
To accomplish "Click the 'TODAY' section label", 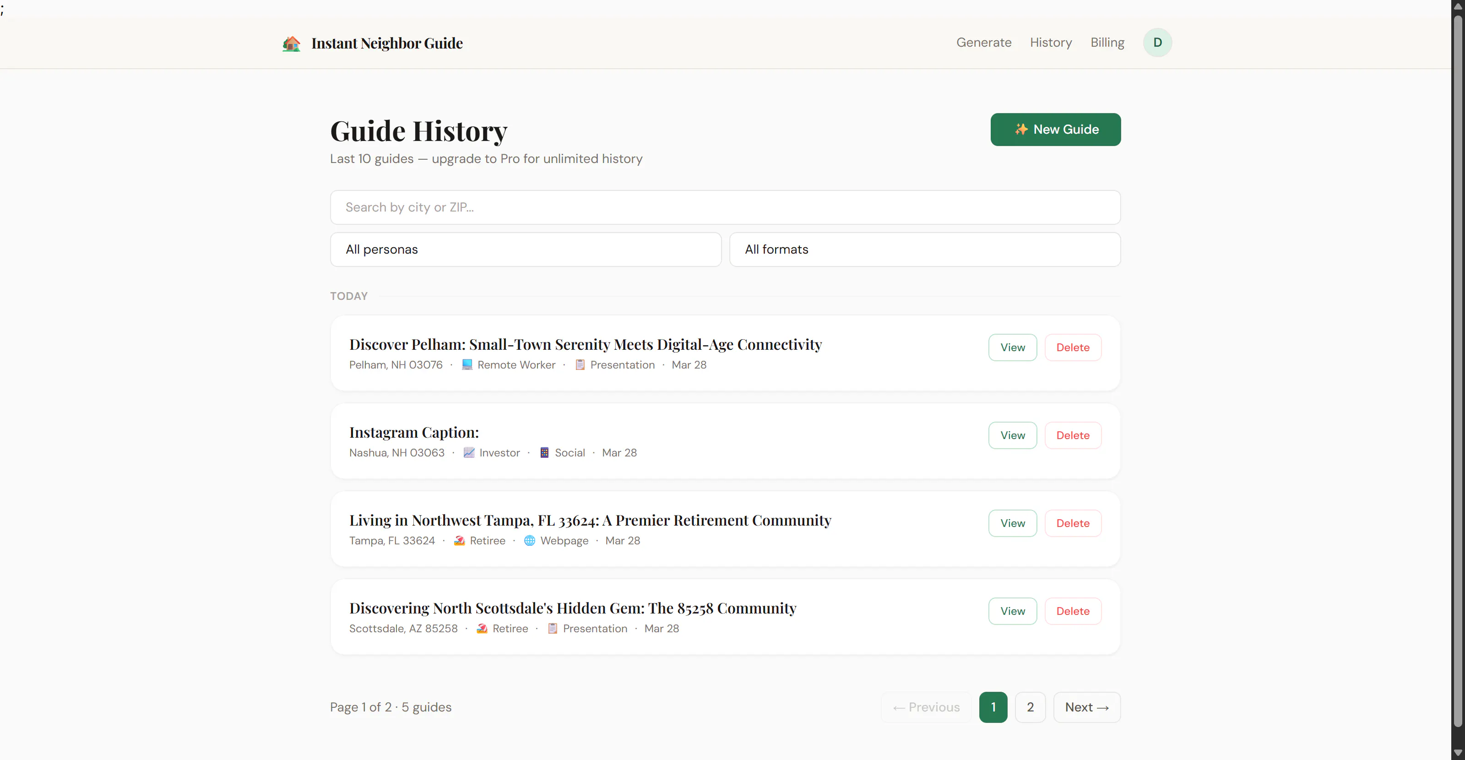I will point(348,296).
